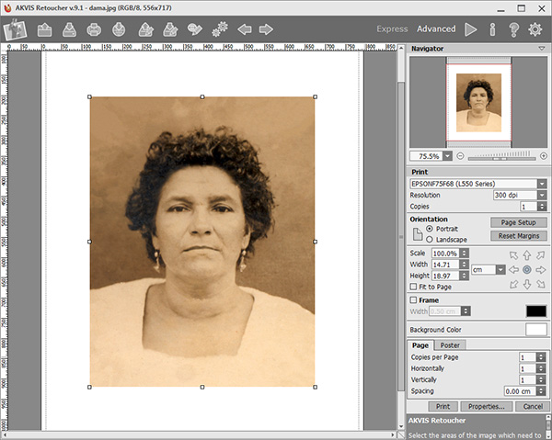Click the Save selection icon with pencil
Screen dimensions: 552x440
[170, 30]
